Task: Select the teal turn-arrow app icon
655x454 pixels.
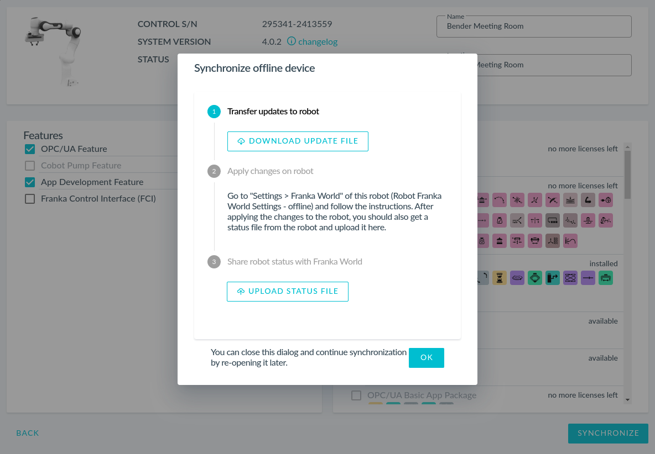Action: tap(553, 278)
